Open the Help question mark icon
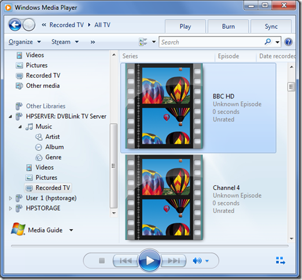 point(288,42)
